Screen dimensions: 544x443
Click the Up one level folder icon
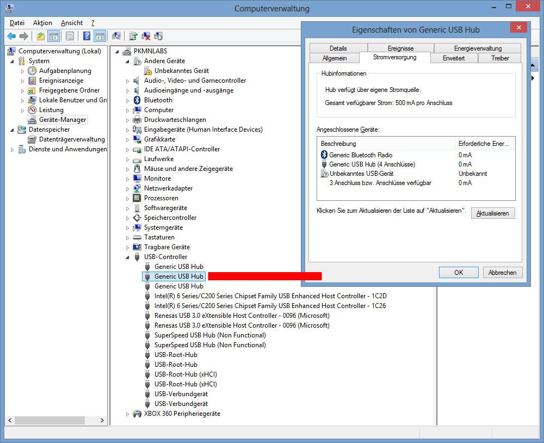click(41, 36)
